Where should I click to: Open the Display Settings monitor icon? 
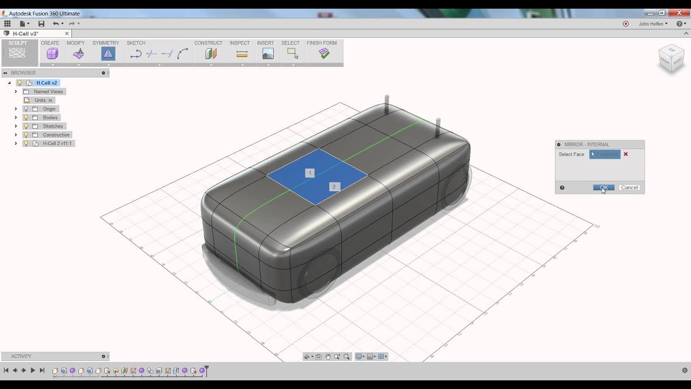coord(360,357)
